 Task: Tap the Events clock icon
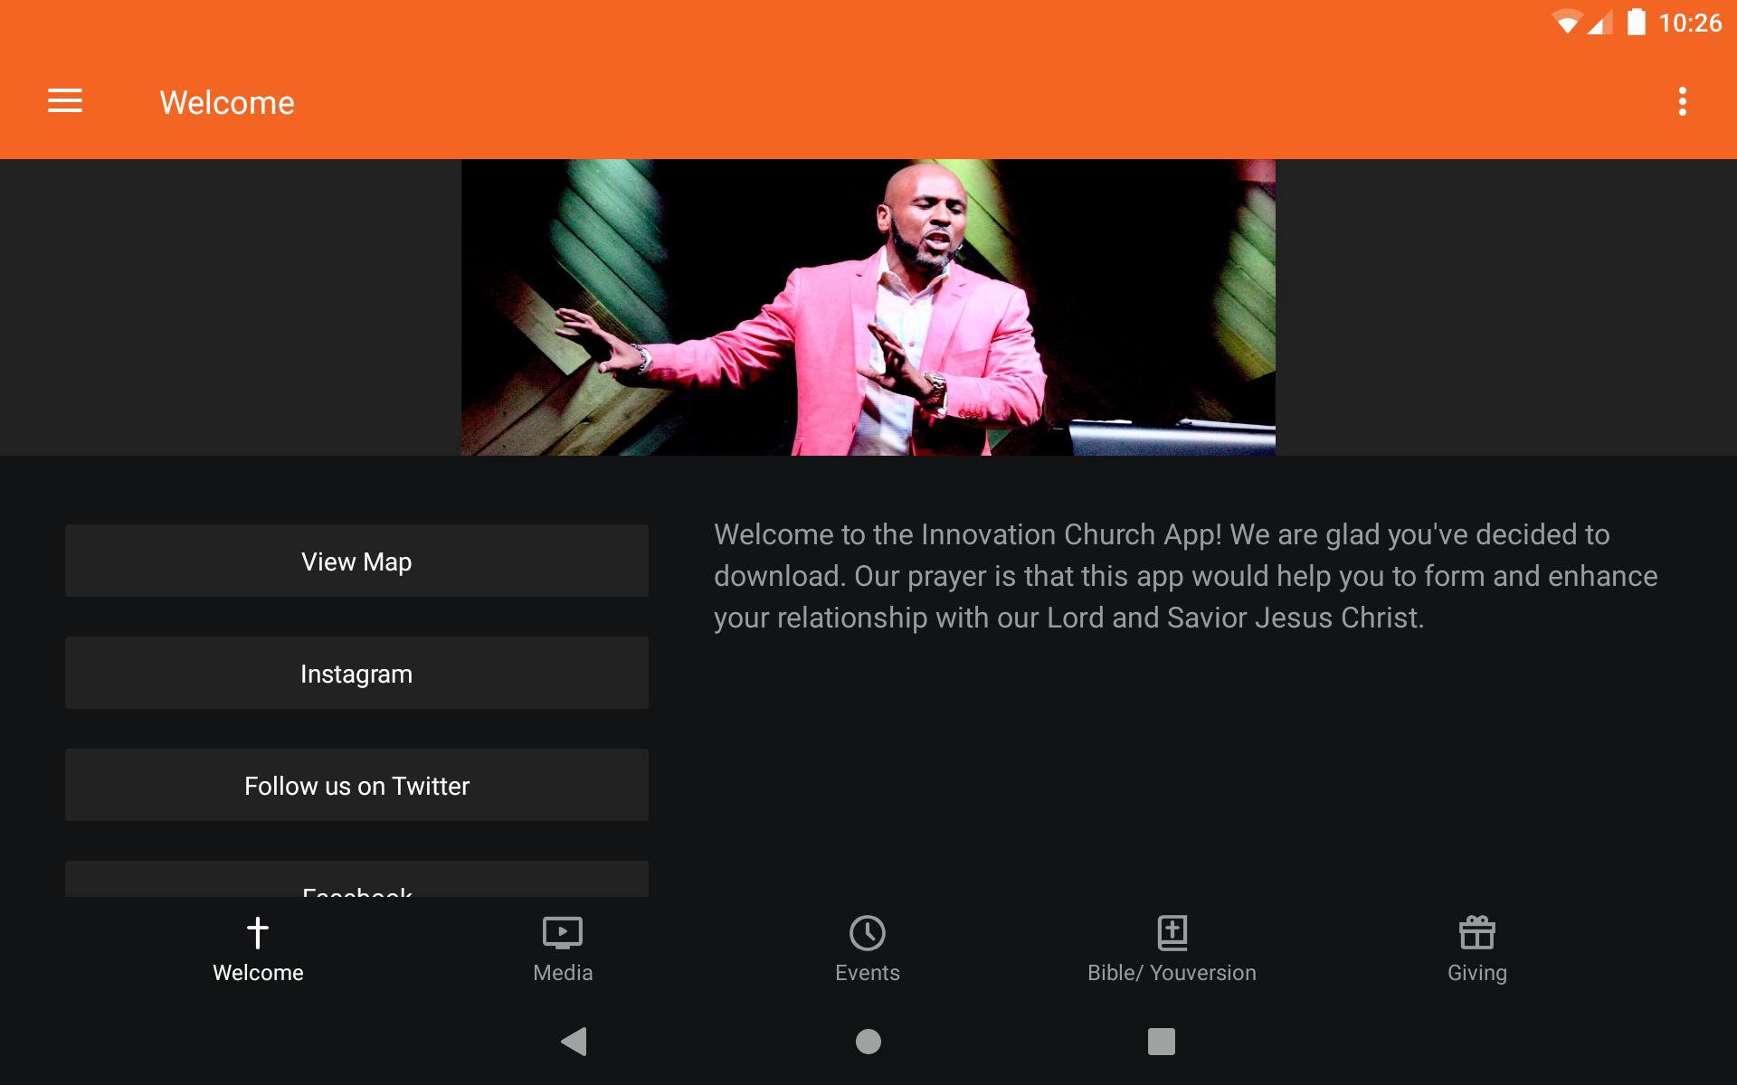click(x=867, y=932)
